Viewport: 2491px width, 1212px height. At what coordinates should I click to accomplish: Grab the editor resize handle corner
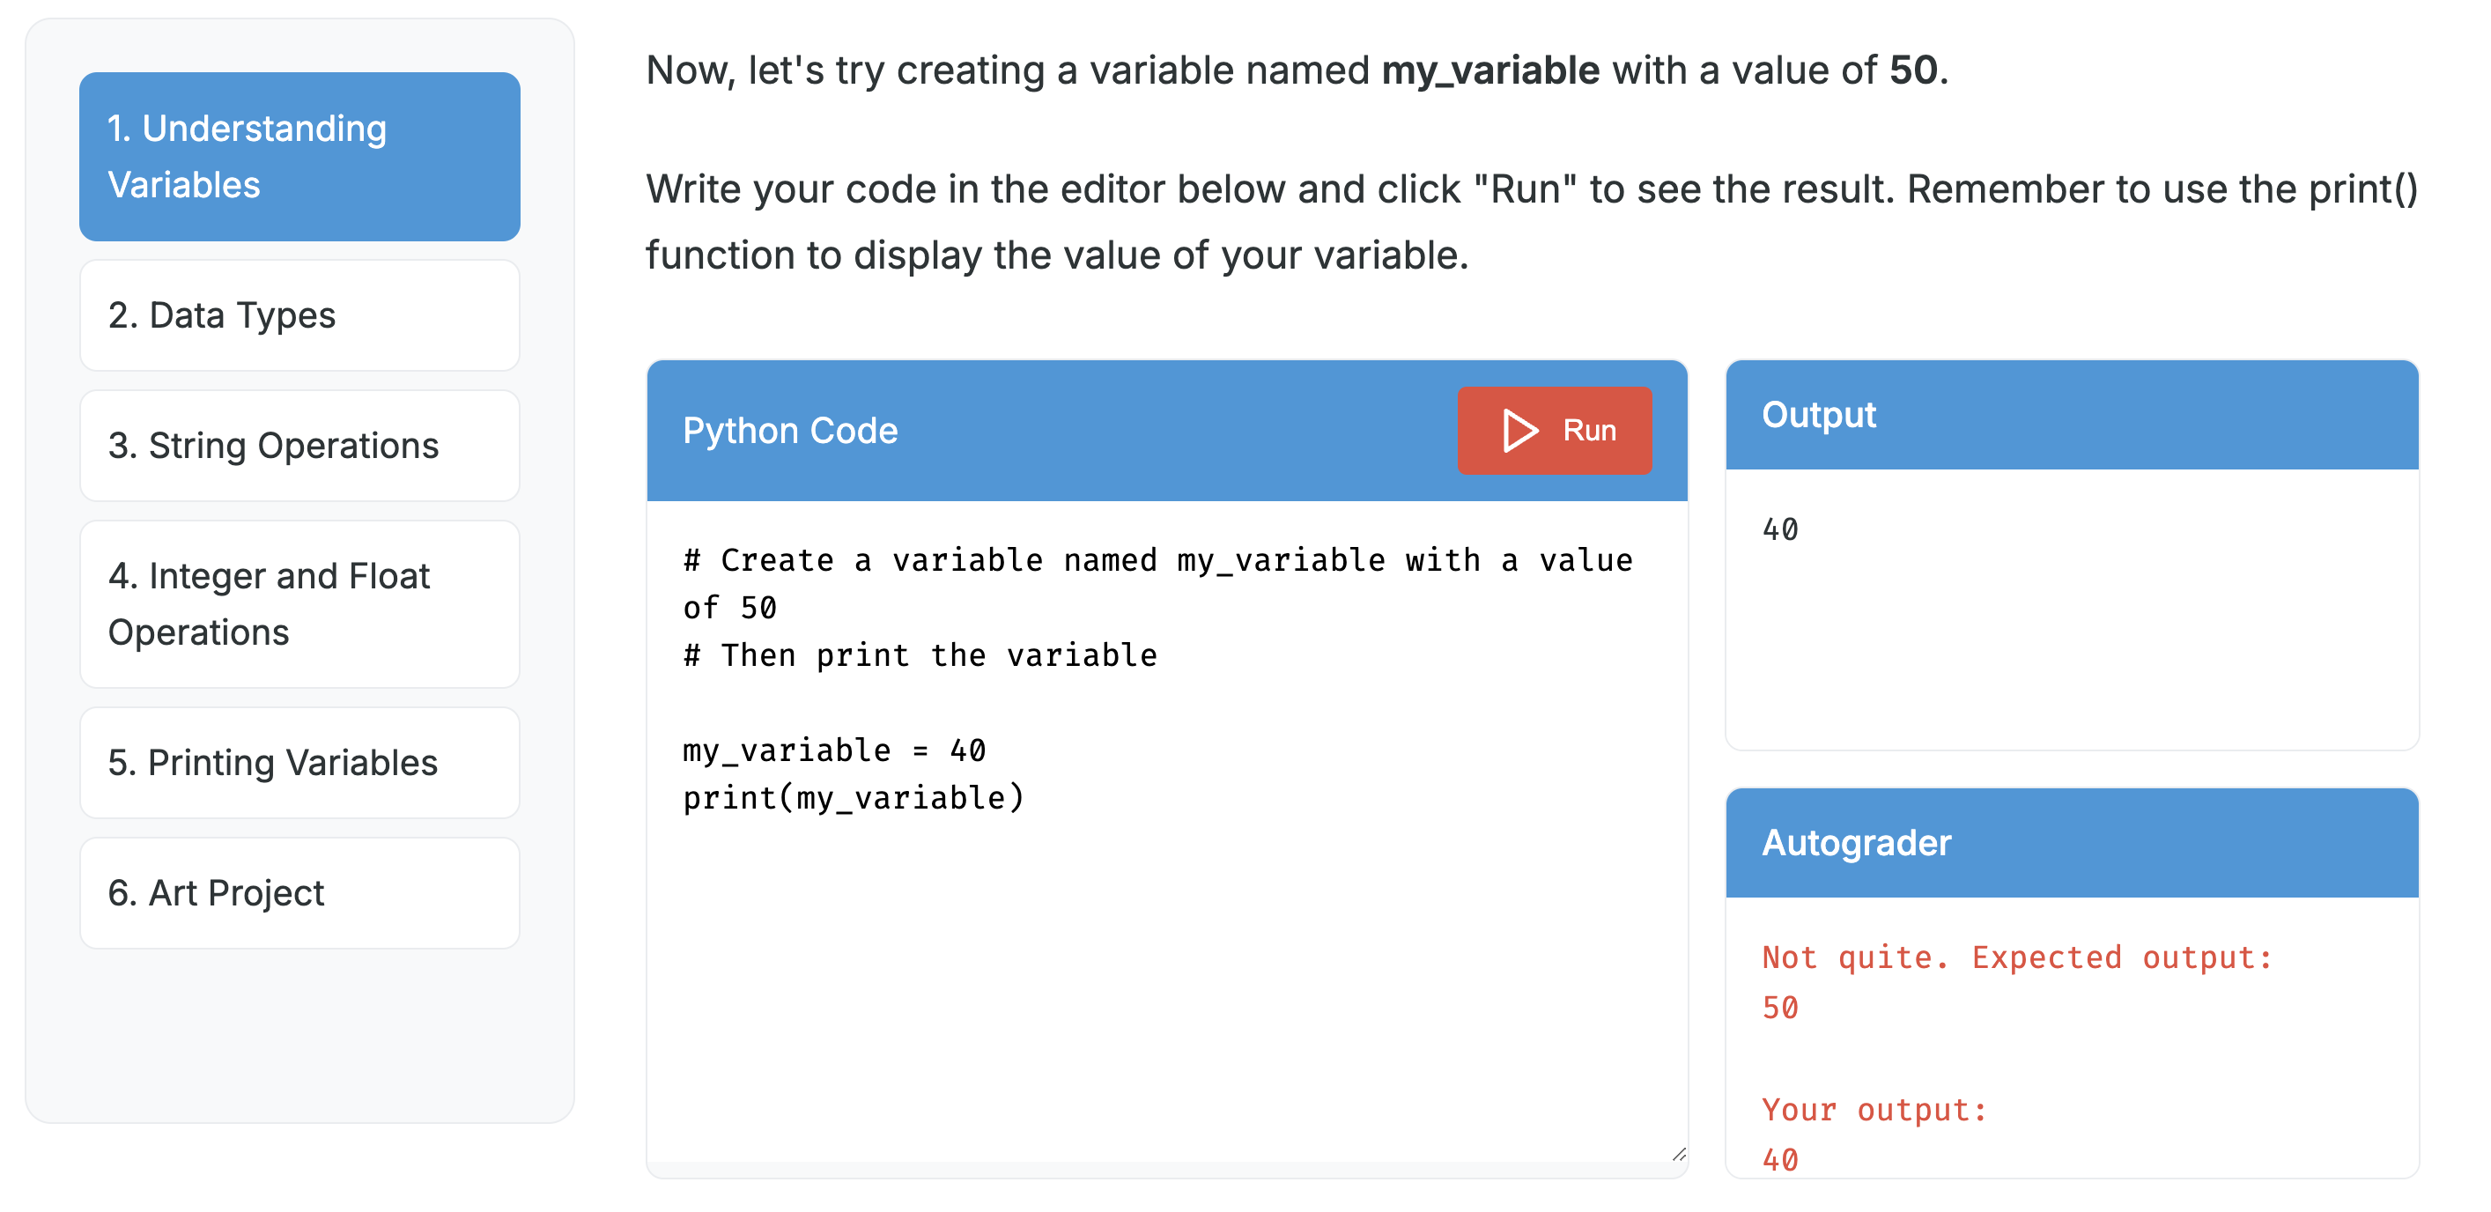click(1678, 1154)
